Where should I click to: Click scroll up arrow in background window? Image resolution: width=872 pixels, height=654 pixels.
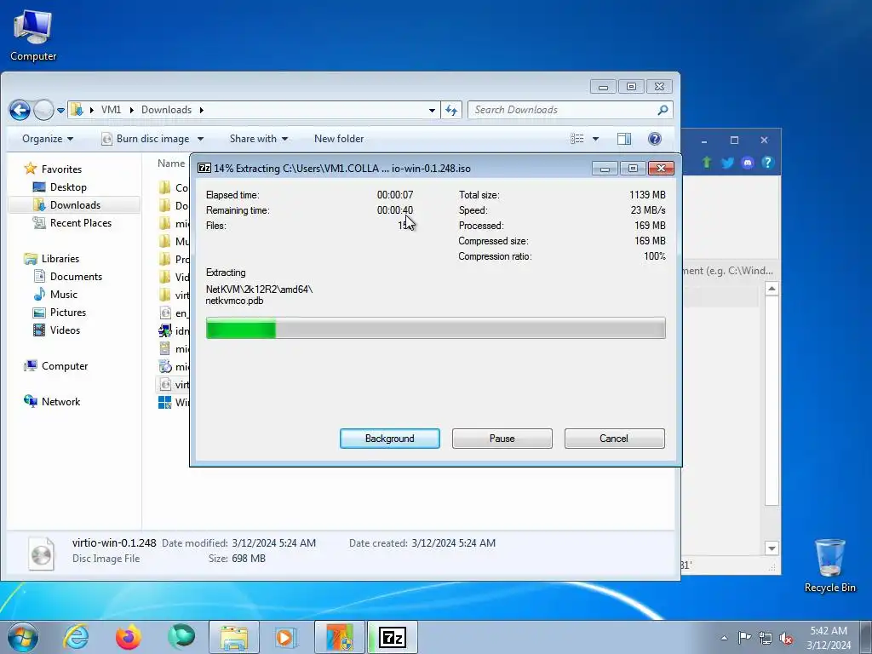coord(772,289)
